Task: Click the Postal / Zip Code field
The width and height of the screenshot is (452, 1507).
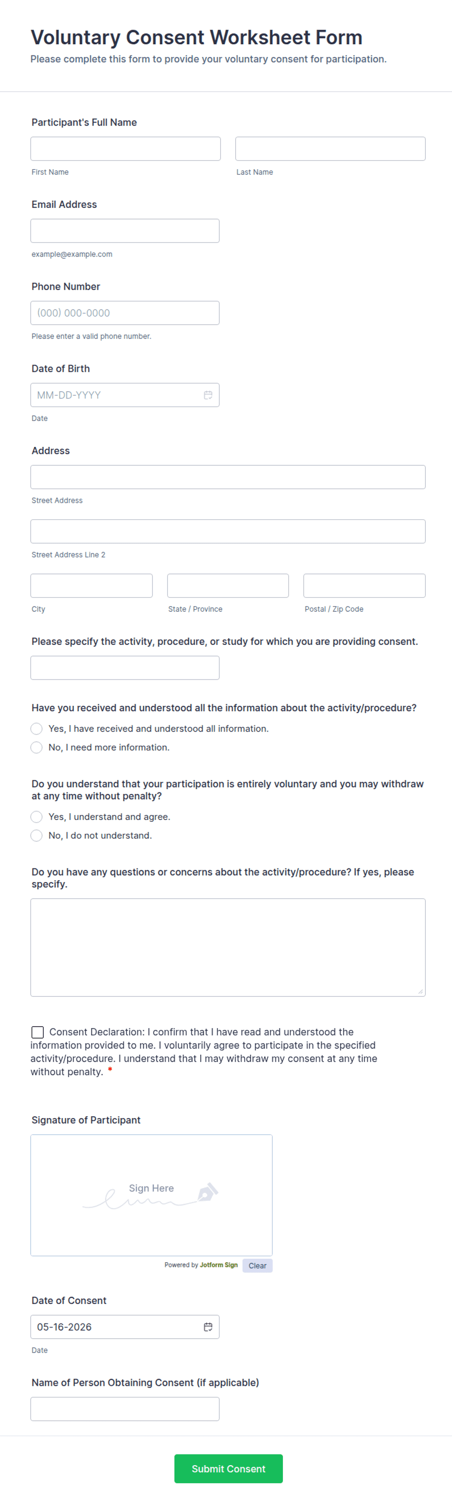Action: click(x=365, y=586)
